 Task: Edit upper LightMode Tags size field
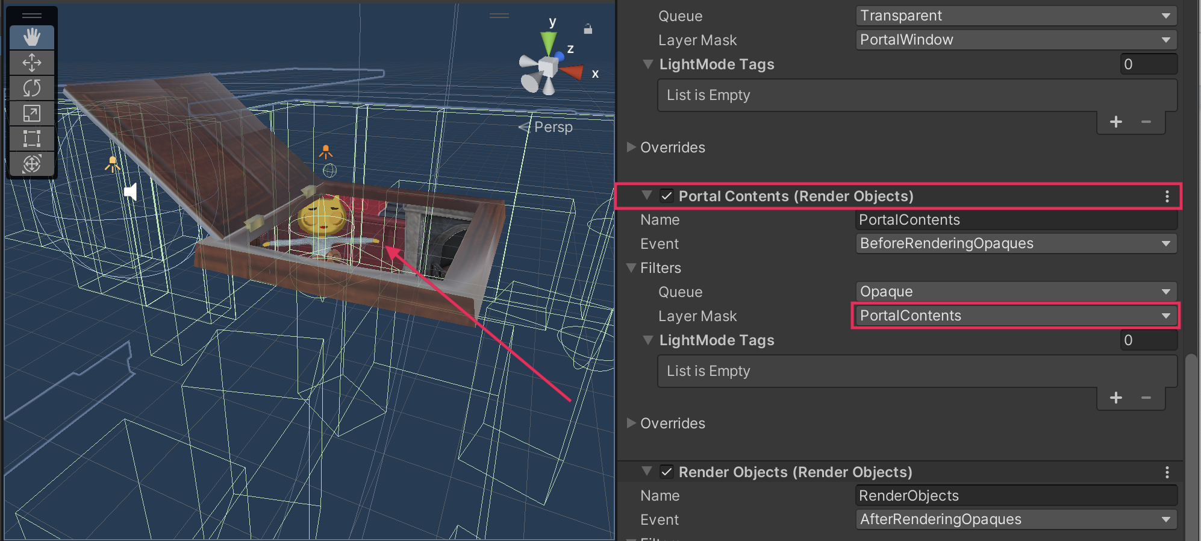pyautogui.click(x=1149, y=64)
